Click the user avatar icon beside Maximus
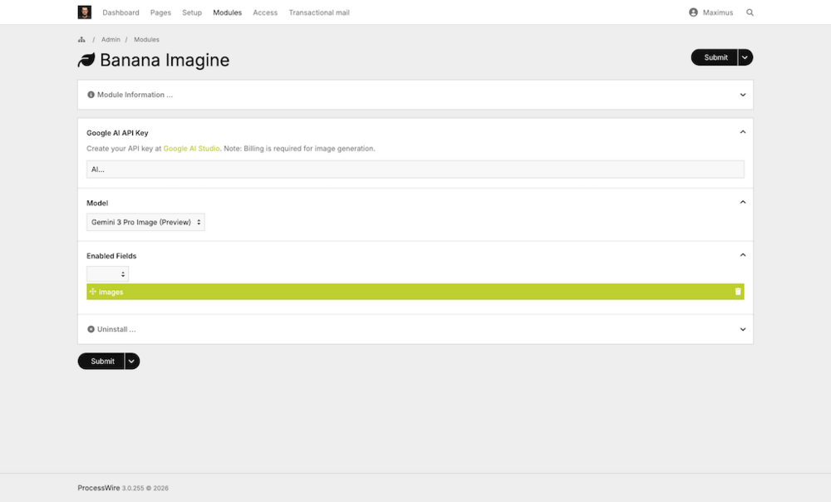The width and height of the screenshot is (831, 502). click(x=693, y=12)
